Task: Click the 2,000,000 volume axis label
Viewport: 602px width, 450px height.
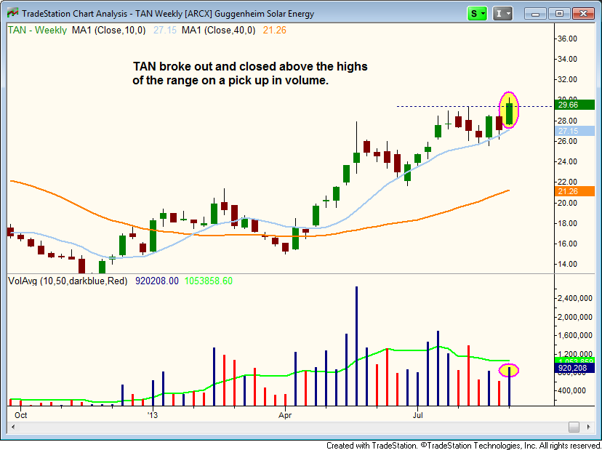Action: 575,317
